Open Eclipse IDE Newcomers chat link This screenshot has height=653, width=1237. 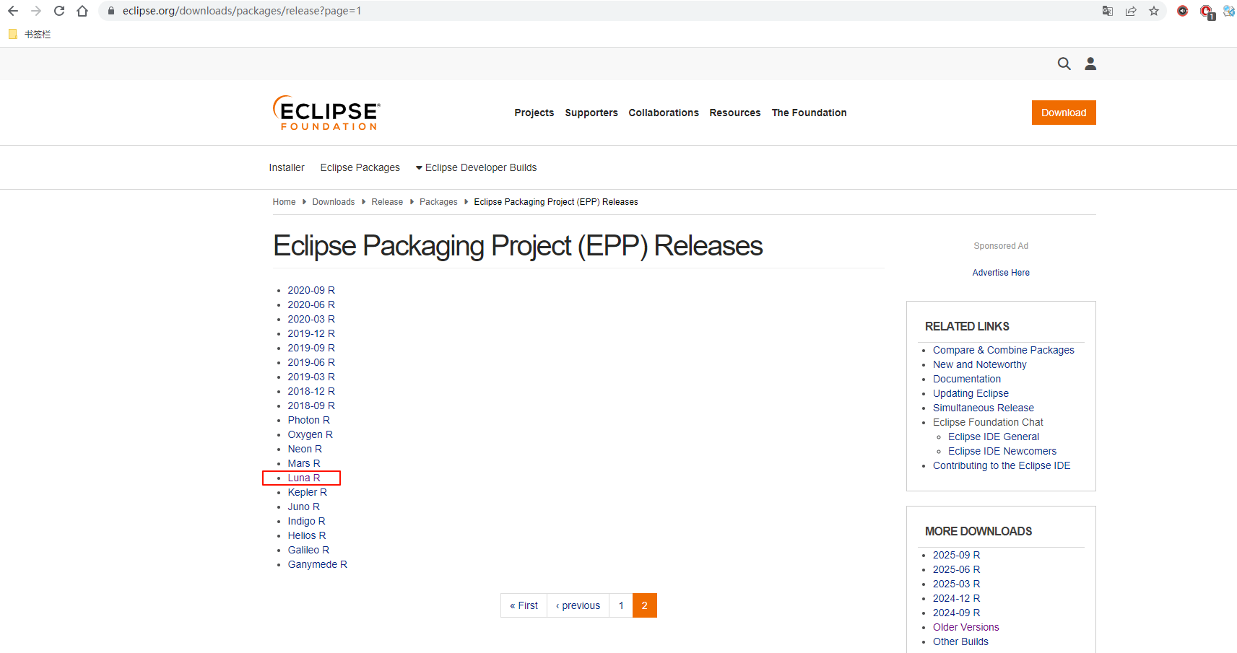[x=1002, y=451]
